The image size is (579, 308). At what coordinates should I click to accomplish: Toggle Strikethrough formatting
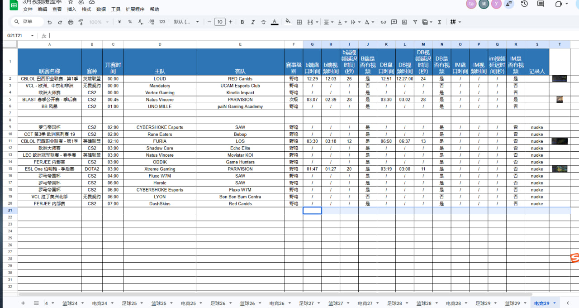pos(264,22)
